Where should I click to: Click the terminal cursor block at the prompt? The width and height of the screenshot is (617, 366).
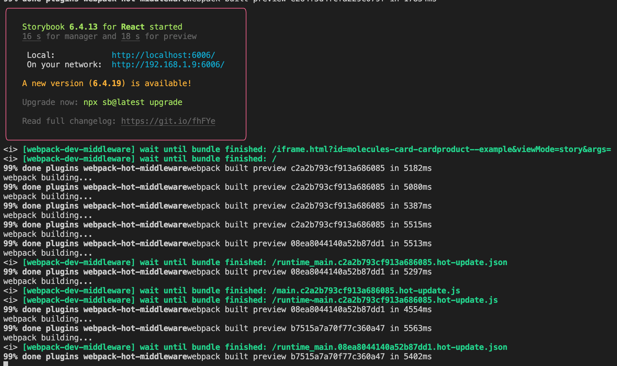[x=6, y=364]
